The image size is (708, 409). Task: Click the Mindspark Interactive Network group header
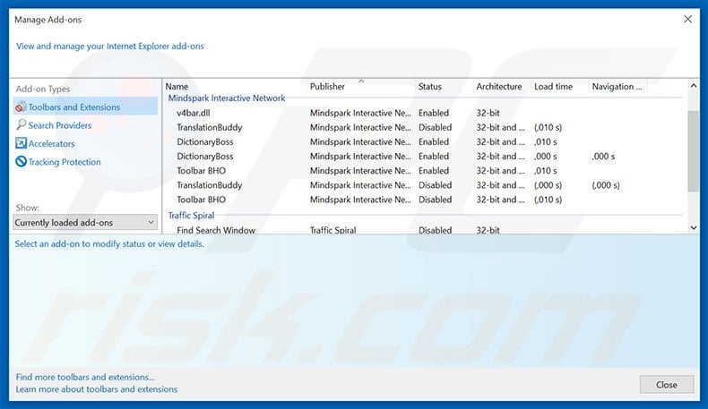(226, 98)
